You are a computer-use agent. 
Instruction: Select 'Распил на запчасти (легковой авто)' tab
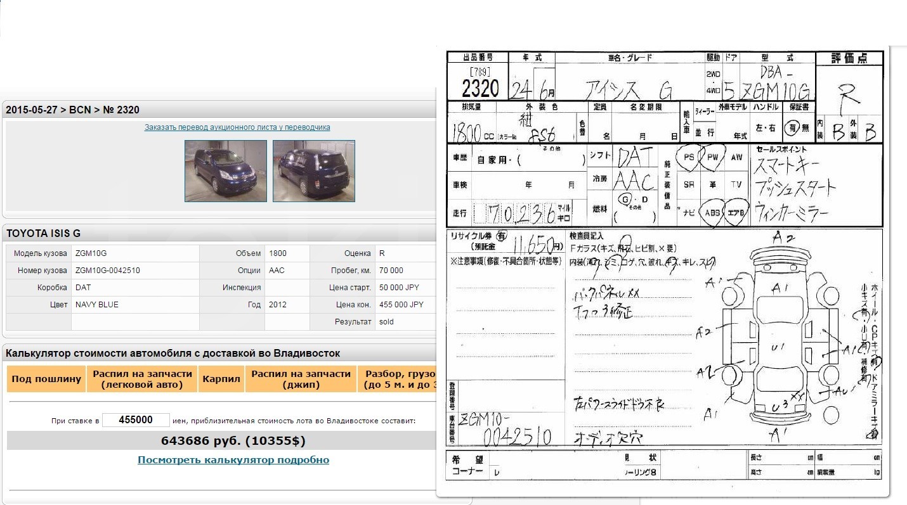142,379
